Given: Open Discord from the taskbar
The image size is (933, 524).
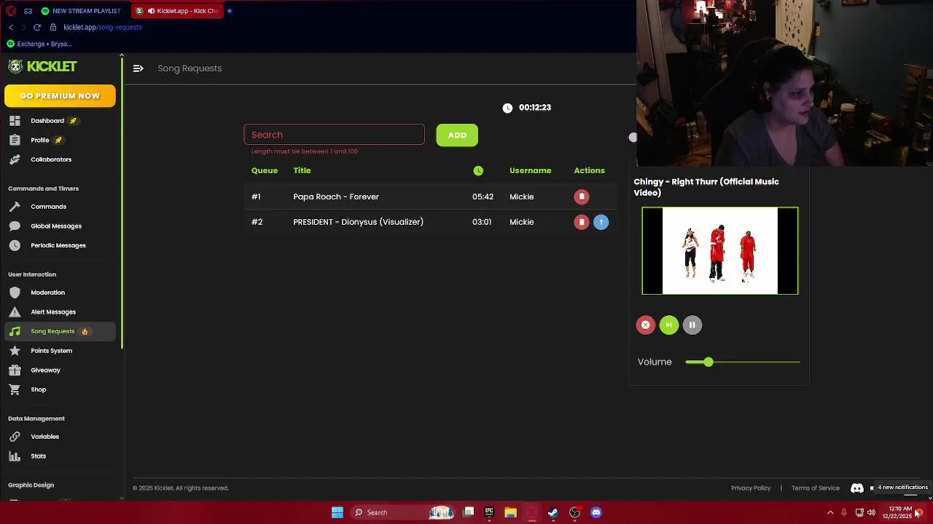Looking at the screenshot, I should (596, 512).
